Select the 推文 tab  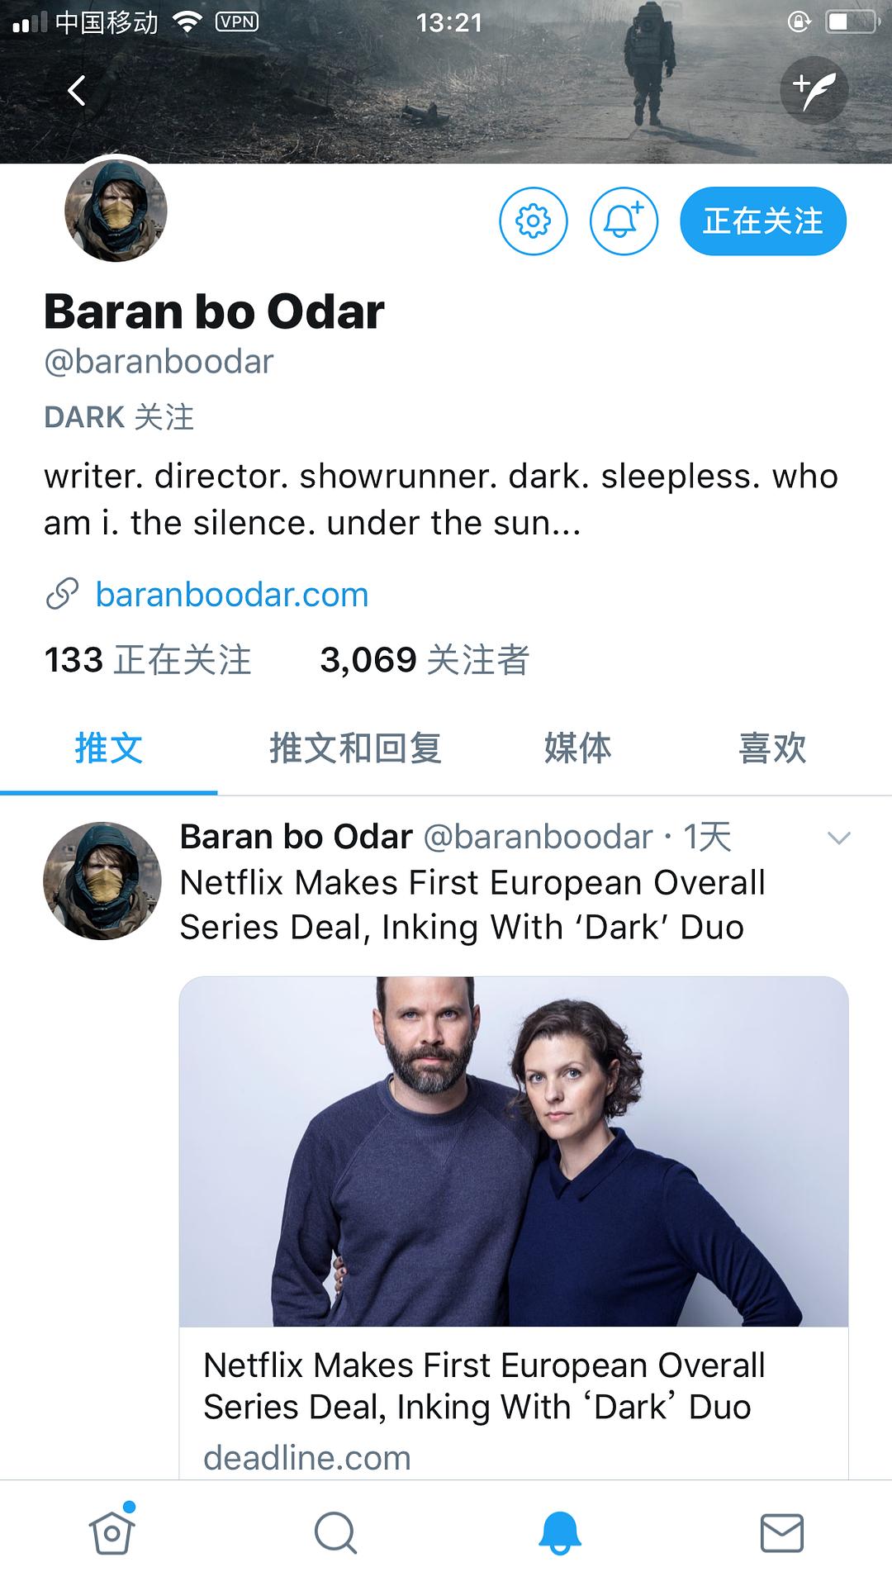(109, 748)
